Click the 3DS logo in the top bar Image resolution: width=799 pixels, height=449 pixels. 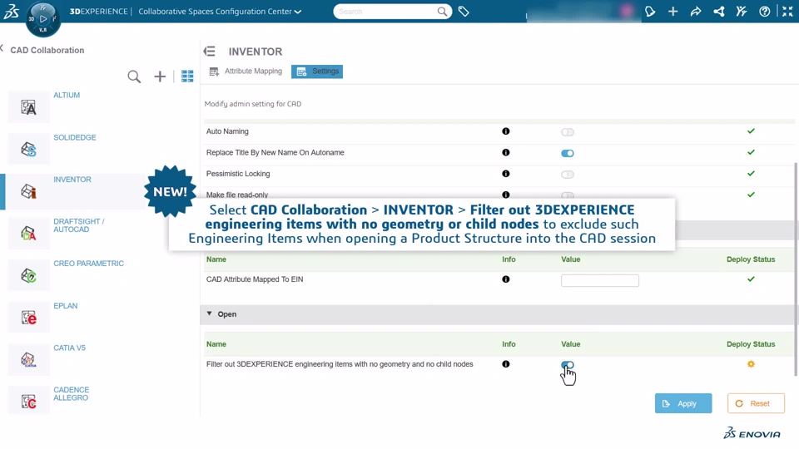pos(11,11)
